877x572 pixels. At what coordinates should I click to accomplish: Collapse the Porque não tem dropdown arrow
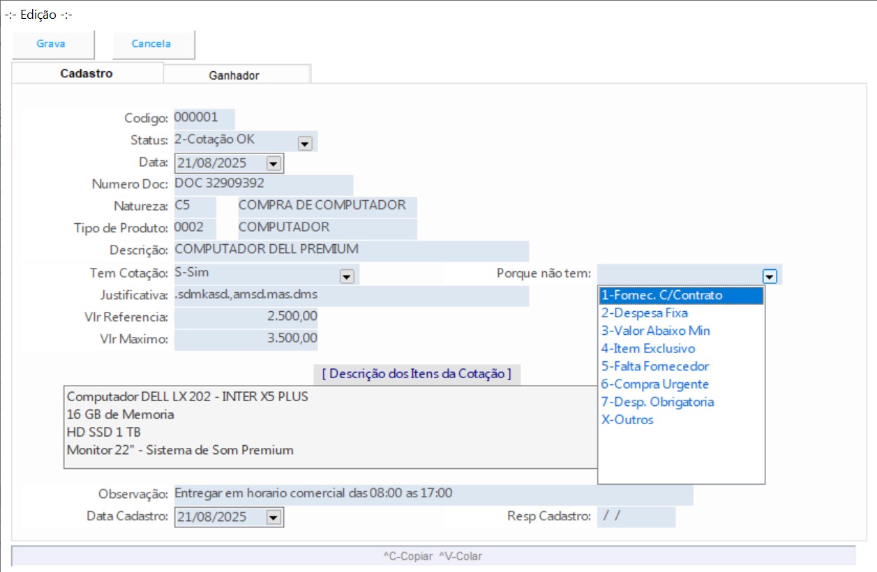point(770,276)
